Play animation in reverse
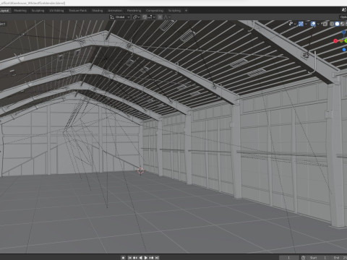This screenshot has width=347, height=260. [140, 258]
